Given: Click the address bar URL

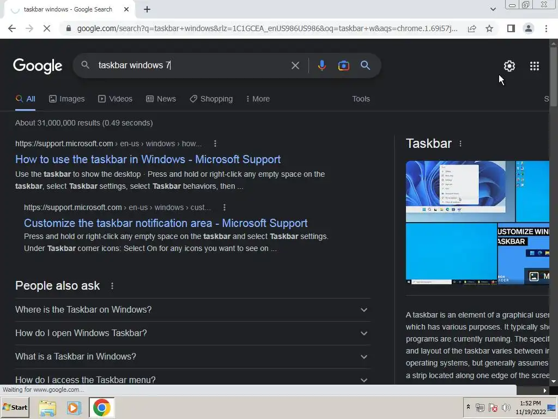Looking at the screenshot, I should pyautogui.click(x=267, y=28).
